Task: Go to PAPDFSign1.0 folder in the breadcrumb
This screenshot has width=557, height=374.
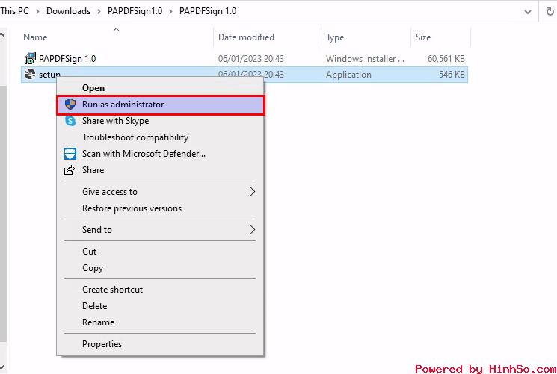Action: tap(135, 11)
